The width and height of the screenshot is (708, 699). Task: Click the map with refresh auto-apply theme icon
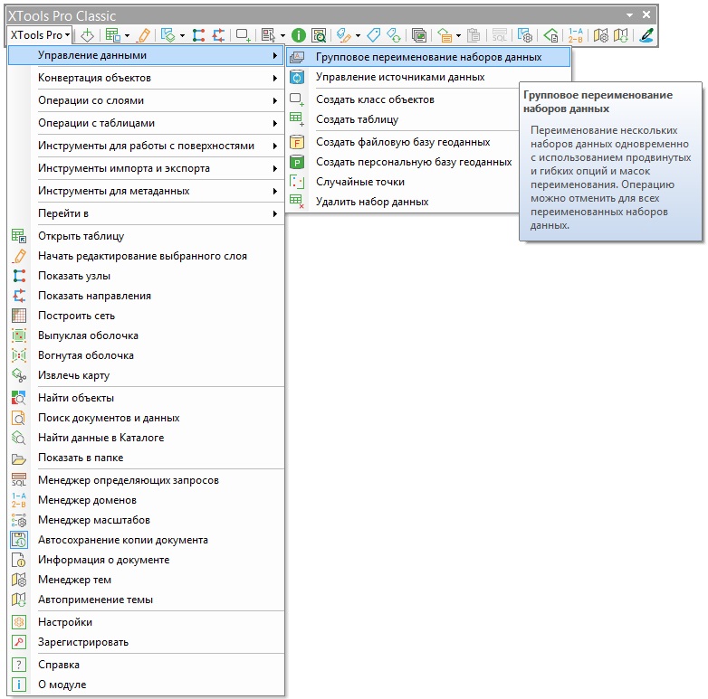click(x=621, y=34)
